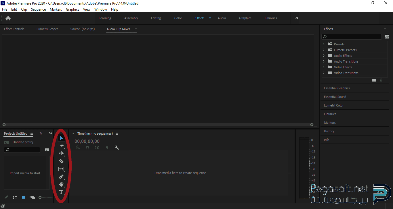Image resolution: width=393 pixels, height=209 pixels.
Task: Open the Edit menu
Action: pos(14,9)
